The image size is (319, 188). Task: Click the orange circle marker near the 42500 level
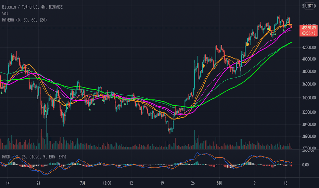(247, 44)
